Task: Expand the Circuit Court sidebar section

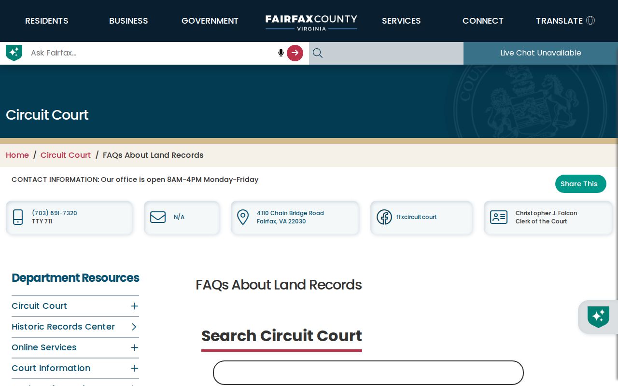Action: (x=134, y=306)
